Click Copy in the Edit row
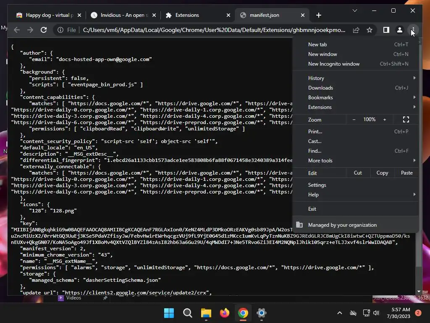 pos(382,173)
